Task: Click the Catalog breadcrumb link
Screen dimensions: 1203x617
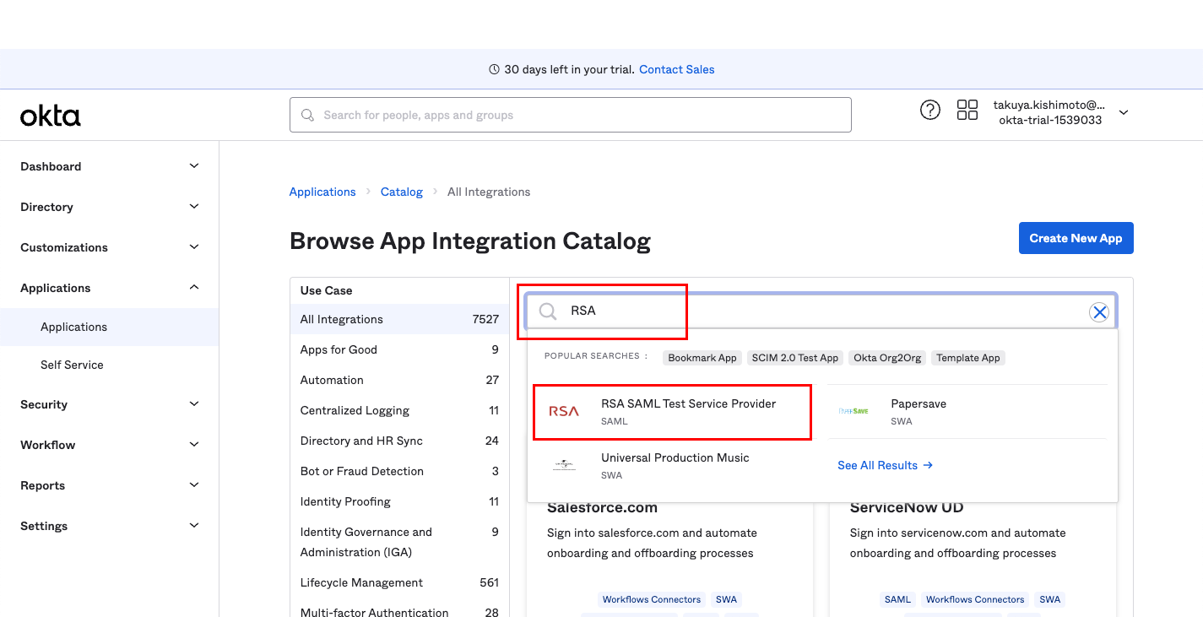Action: (401, 192)
